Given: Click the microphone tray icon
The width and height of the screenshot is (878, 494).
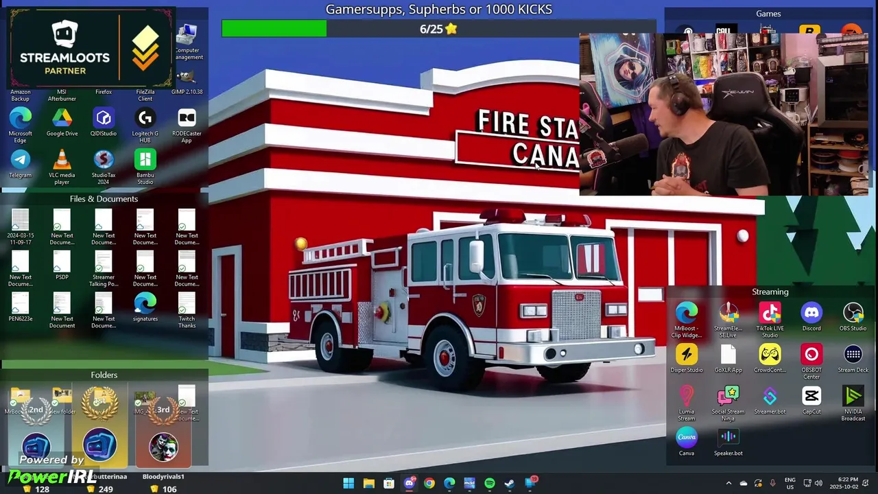Looking at the screenshot, I should point(773,483).
